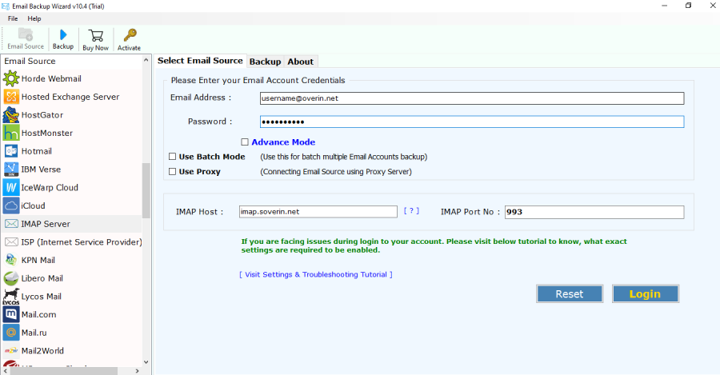Open the About tab

[x=301, y=62]
